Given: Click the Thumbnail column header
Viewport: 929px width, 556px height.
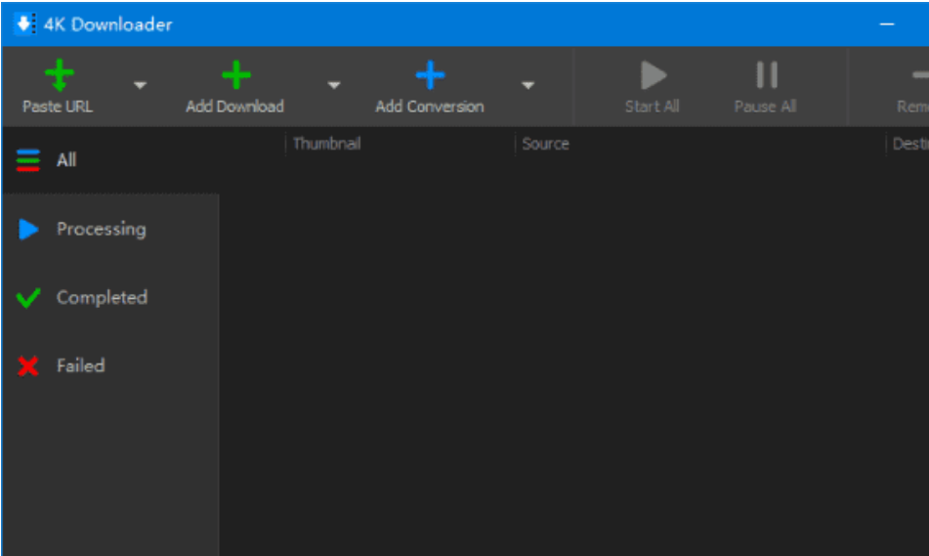Looking at the screenshot, I should (x=327, y=144).
